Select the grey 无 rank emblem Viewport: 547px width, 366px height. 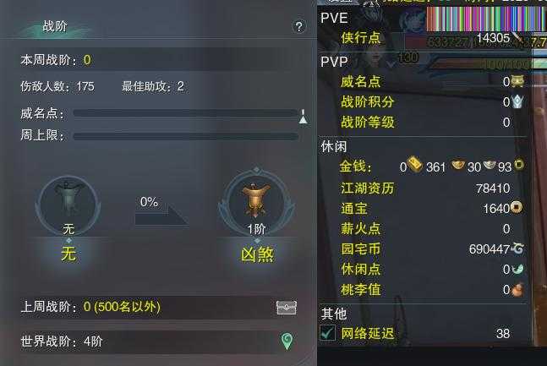[68, 205]
